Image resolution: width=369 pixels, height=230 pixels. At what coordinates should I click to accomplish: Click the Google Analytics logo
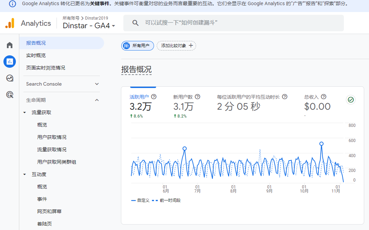pos(10,23)
